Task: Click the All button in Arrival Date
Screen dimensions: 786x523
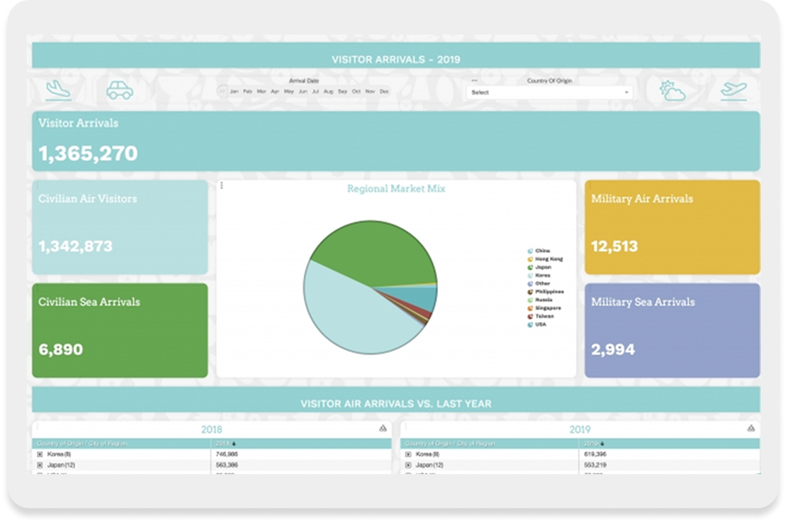Action: 222,91
